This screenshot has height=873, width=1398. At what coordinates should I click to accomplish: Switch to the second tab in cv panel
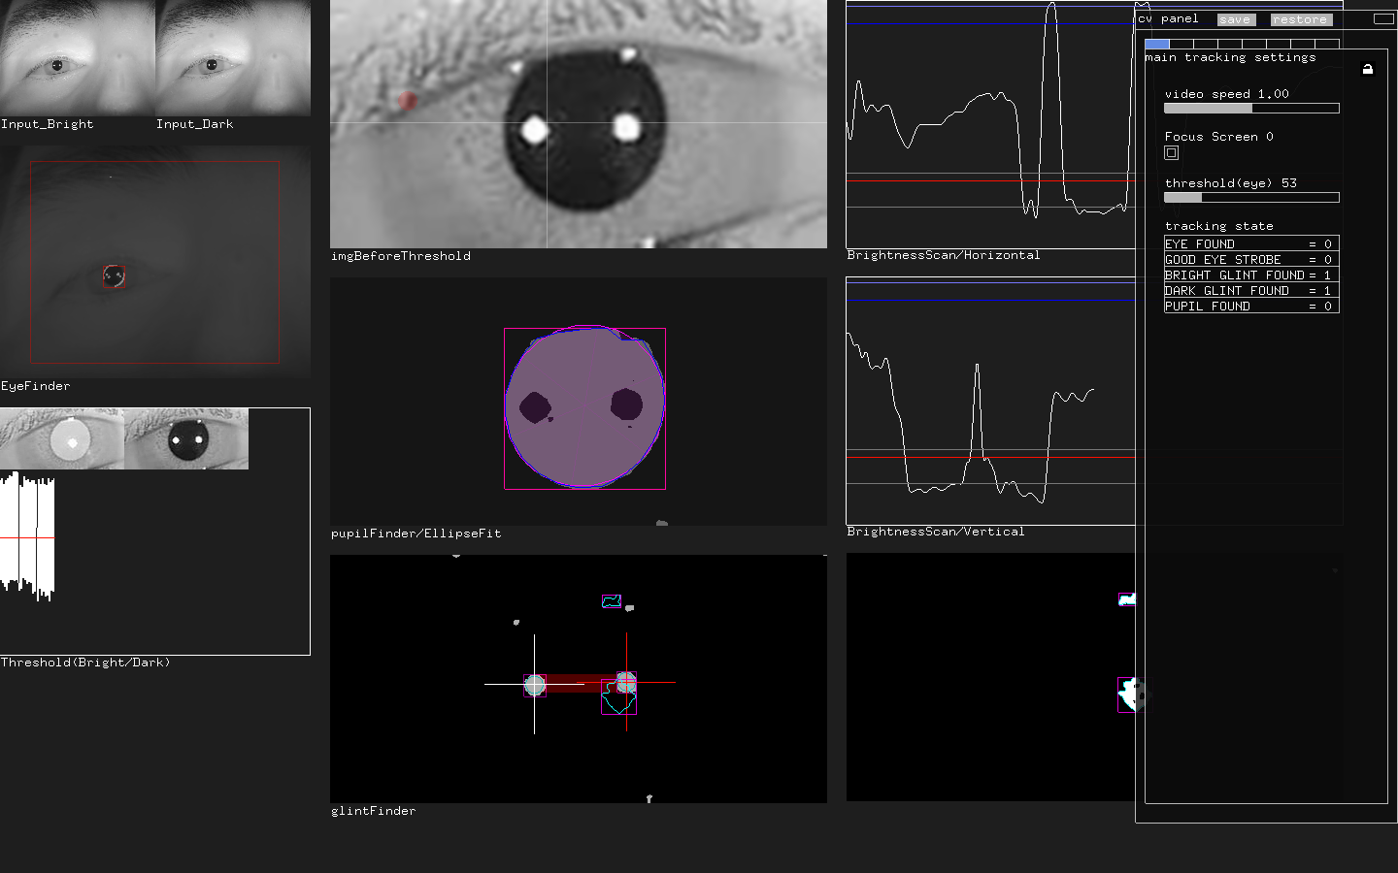pos(1181,44)
